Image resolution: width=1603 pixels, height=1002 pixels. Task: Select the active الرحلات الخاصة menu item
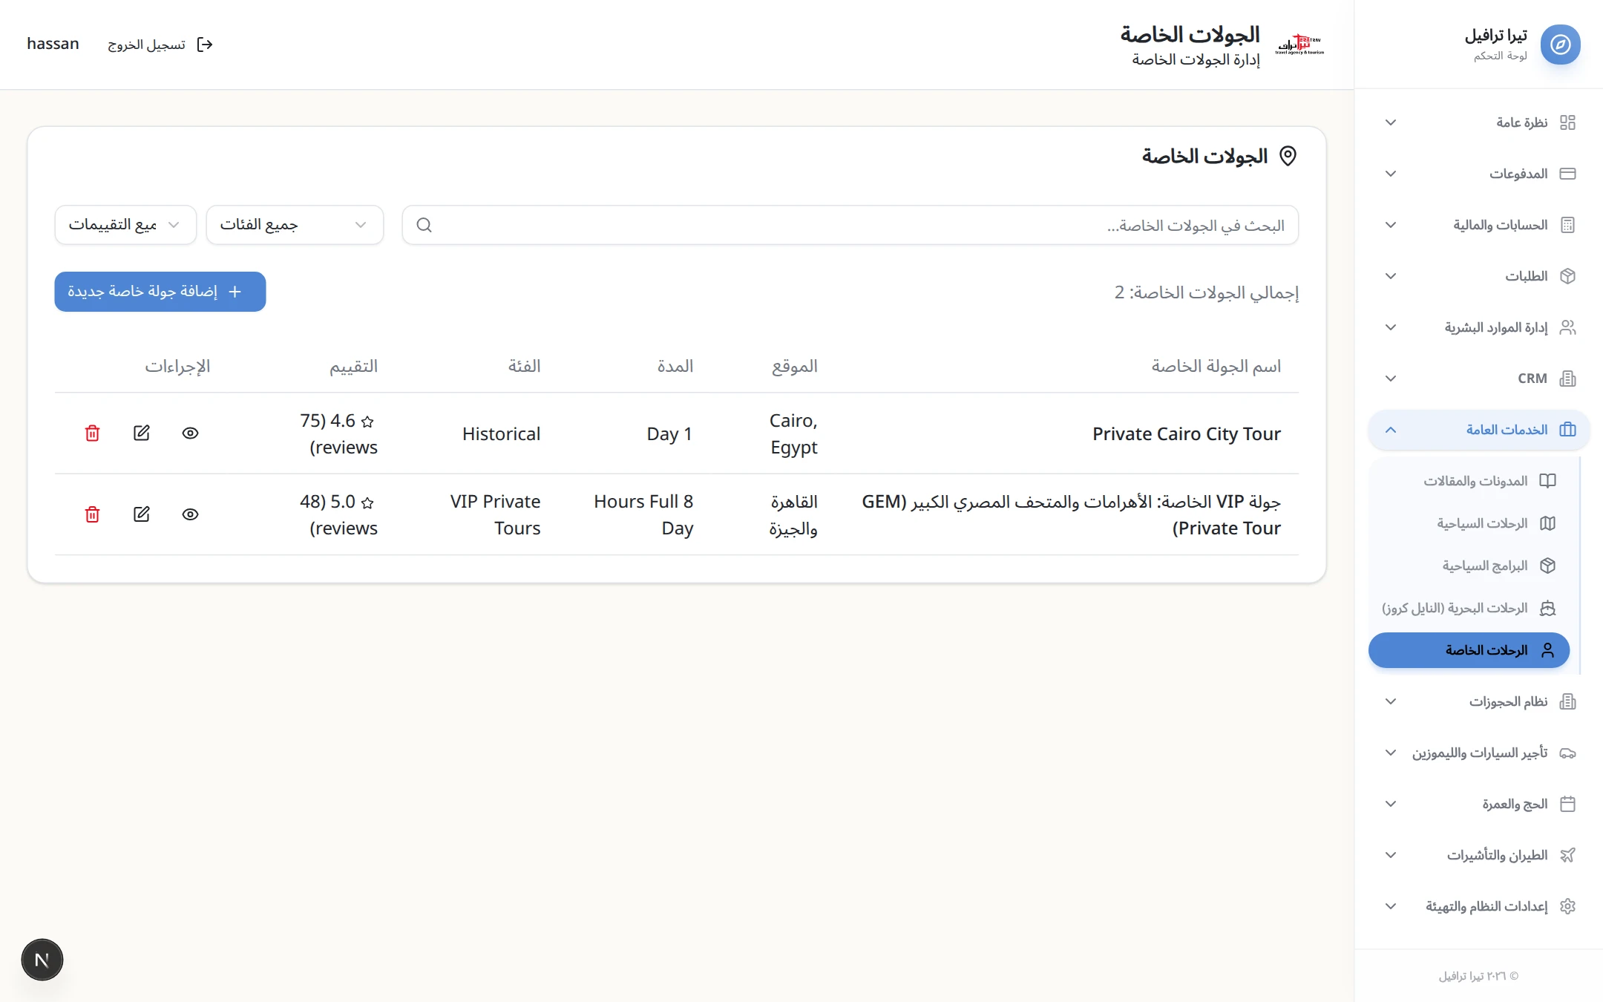(x=1469, y=650)
